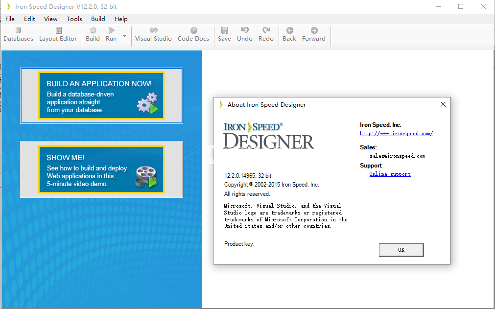Click the gears play icon on build banner

pyautogui.click(x=147, y=103)
